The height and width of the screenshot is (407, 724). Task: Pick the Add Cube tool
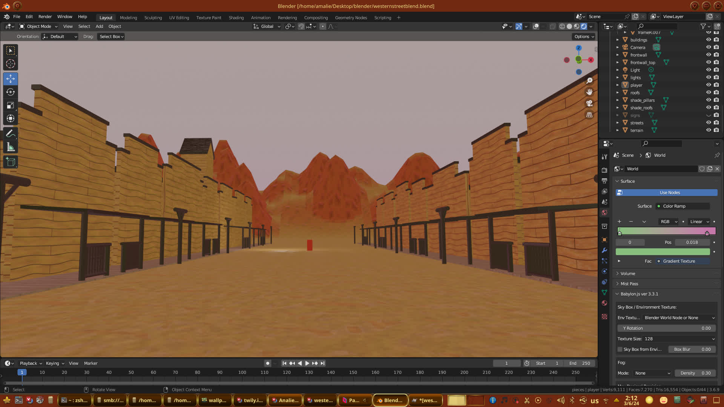coord(11,162)
